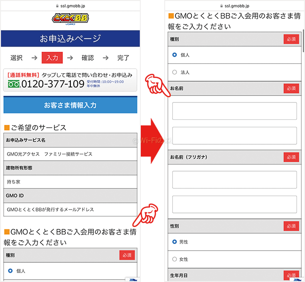Click the とくとくBB logo in the left screen
Screen dimensions: 305x282
(70, 19)
